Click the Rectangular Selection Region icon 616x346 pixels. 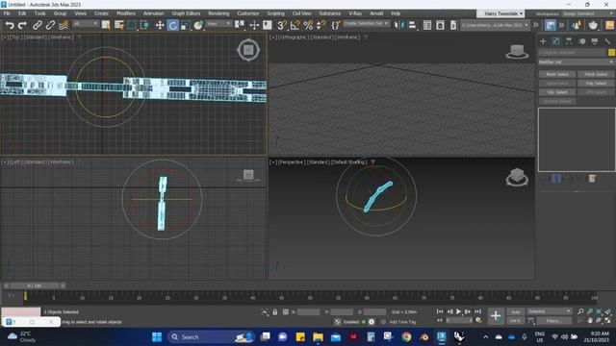(132, 25)
